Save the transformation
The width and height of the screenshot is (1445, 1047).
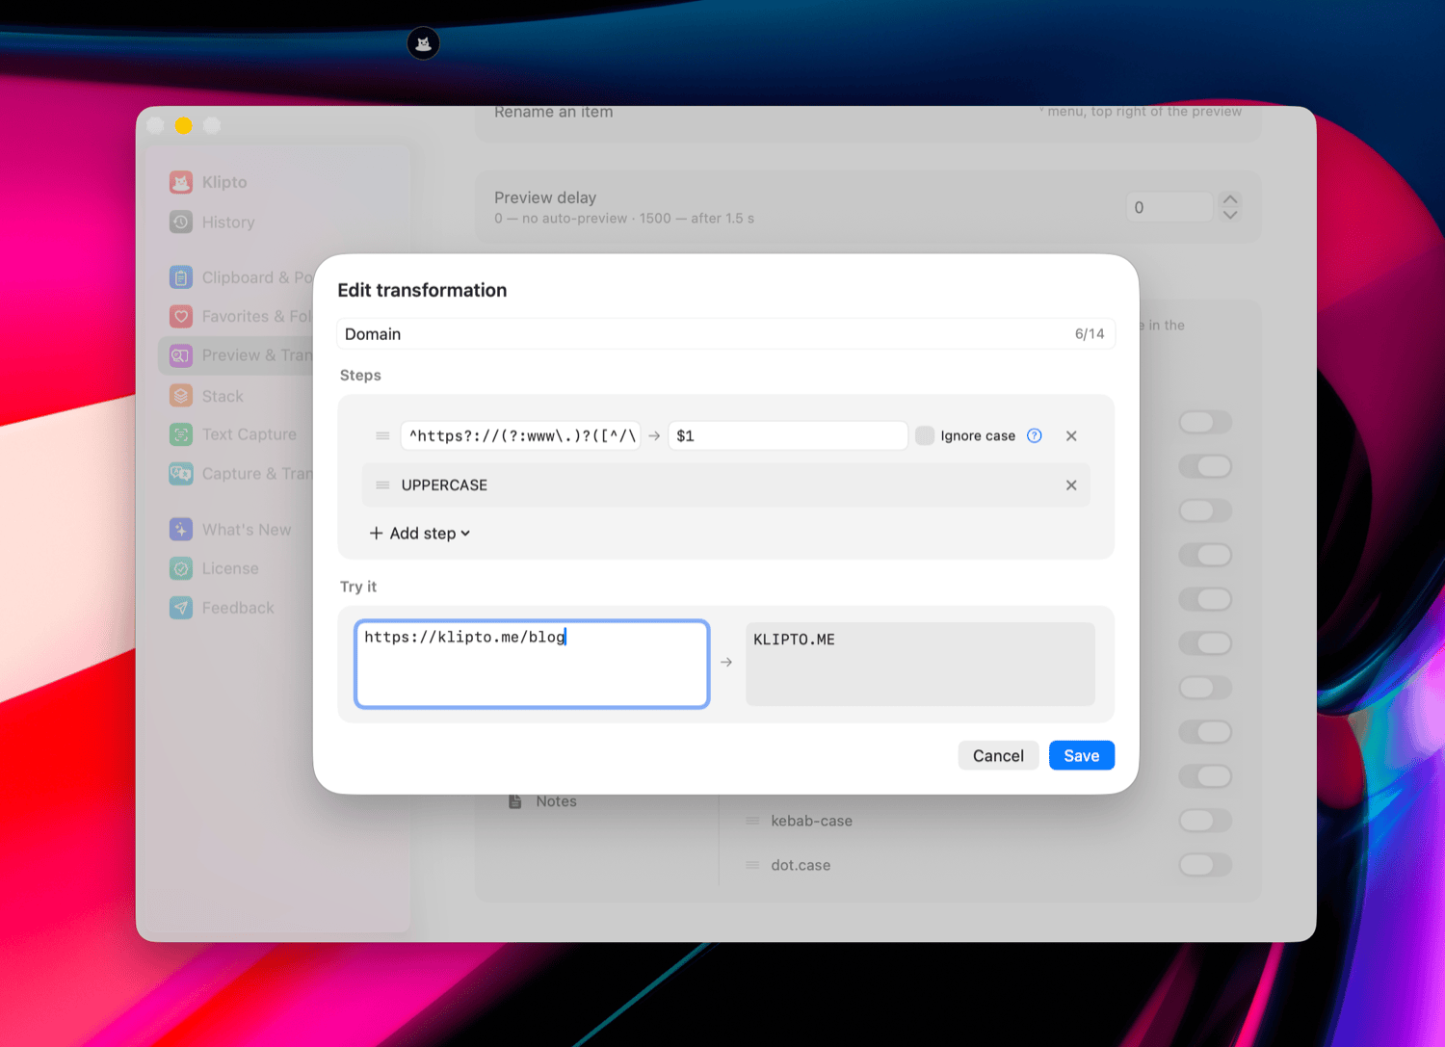coord(1081,756)
